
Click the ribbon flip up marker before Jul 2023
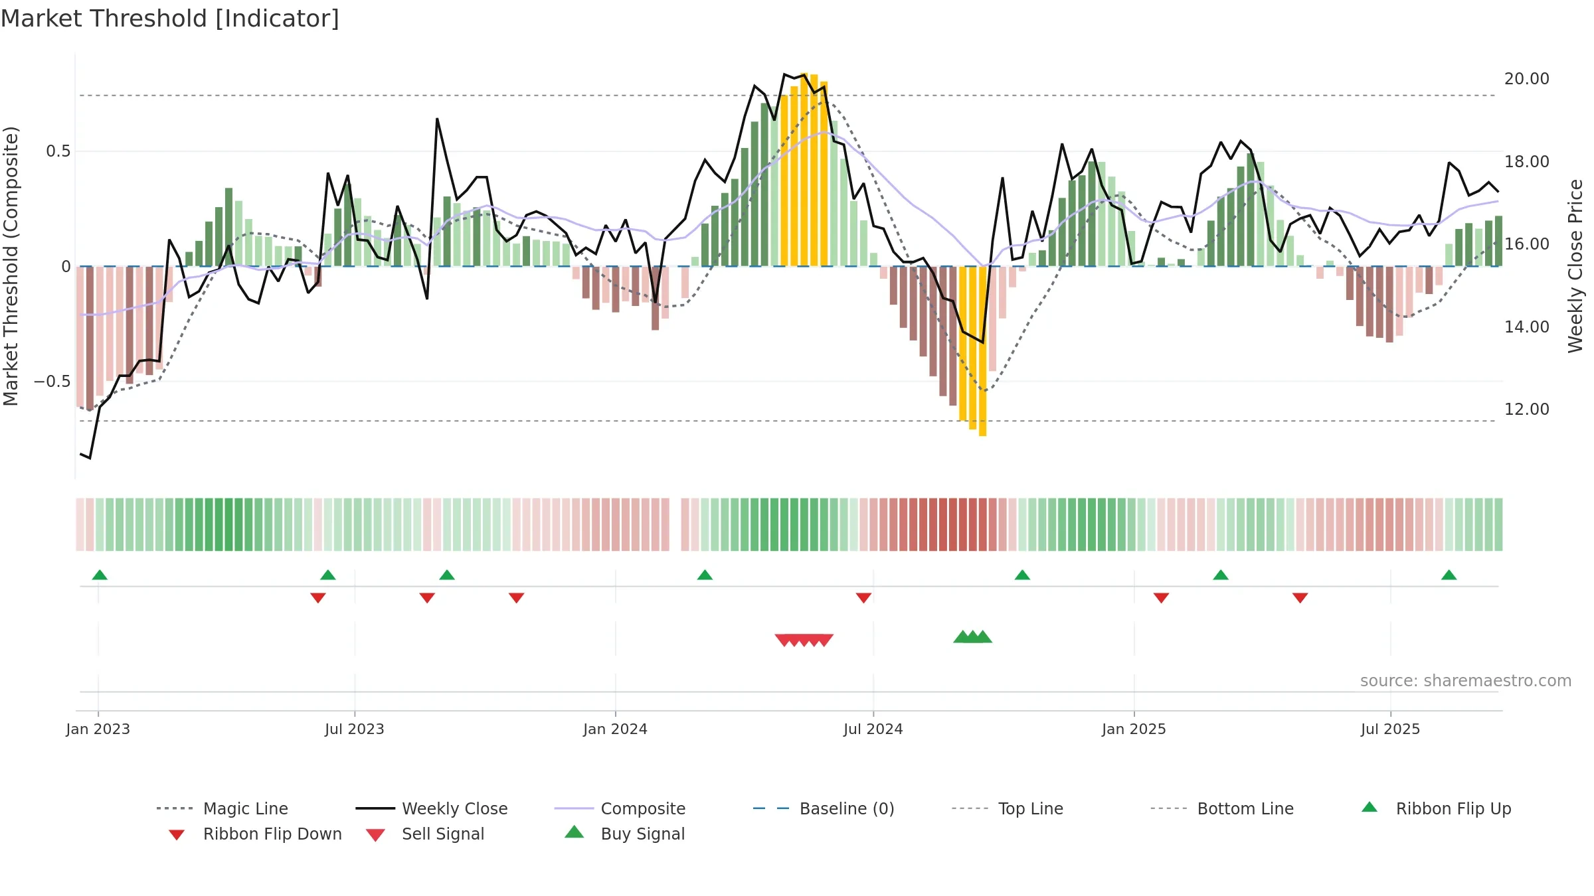pyautogui.click(x=328, y=575)
